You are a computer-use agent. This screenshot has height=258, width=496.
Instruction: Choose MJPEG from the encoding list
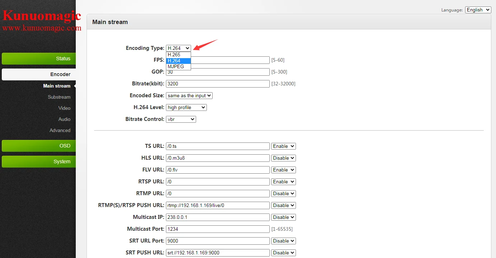(x=178, y=66)
